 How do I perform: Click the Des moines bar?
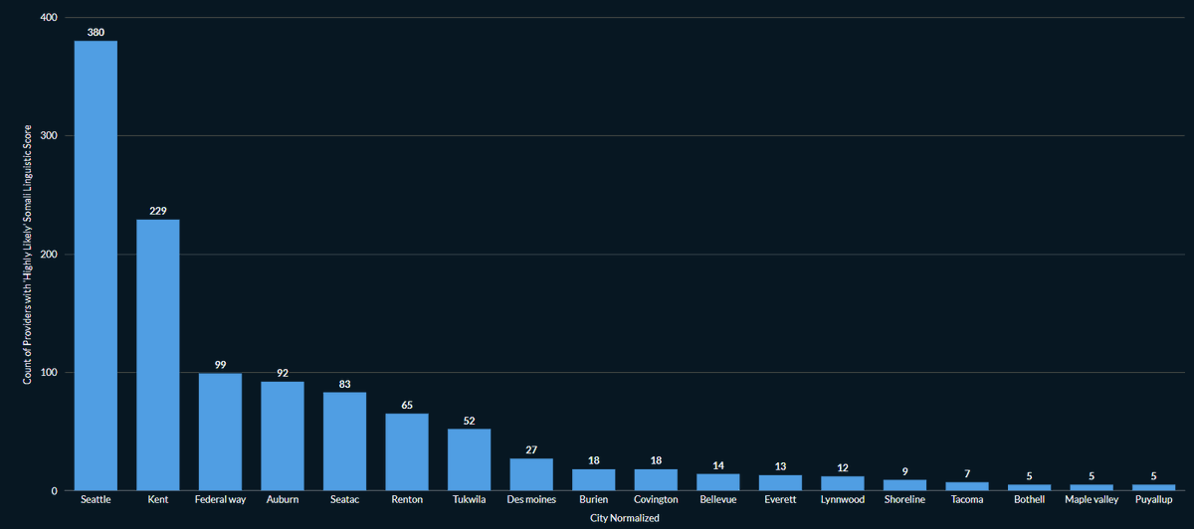[531, 474]
